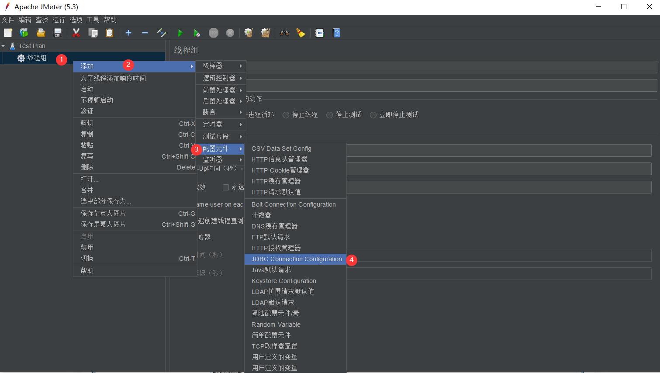Expand the 后置处理器 submenu
This screenshot has height=373, width=660.
tap(221, 101)
